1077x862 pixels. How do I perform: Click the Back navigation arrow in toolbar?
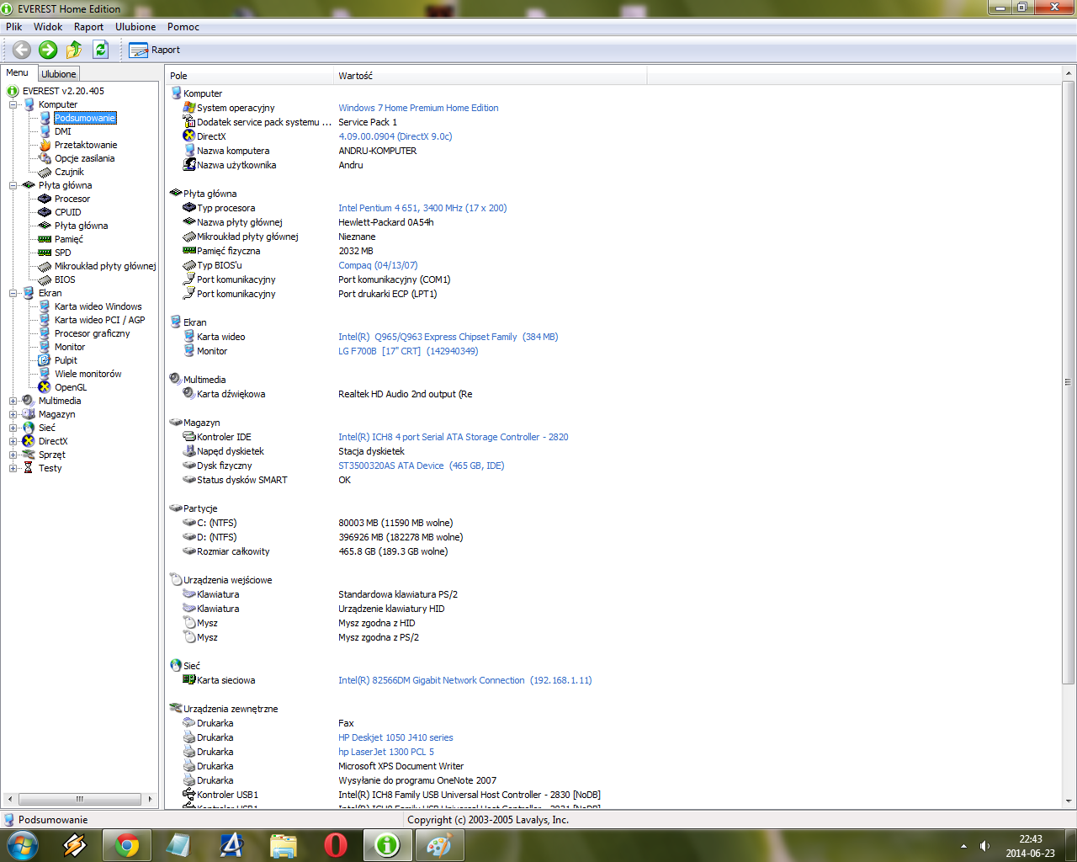22,50
